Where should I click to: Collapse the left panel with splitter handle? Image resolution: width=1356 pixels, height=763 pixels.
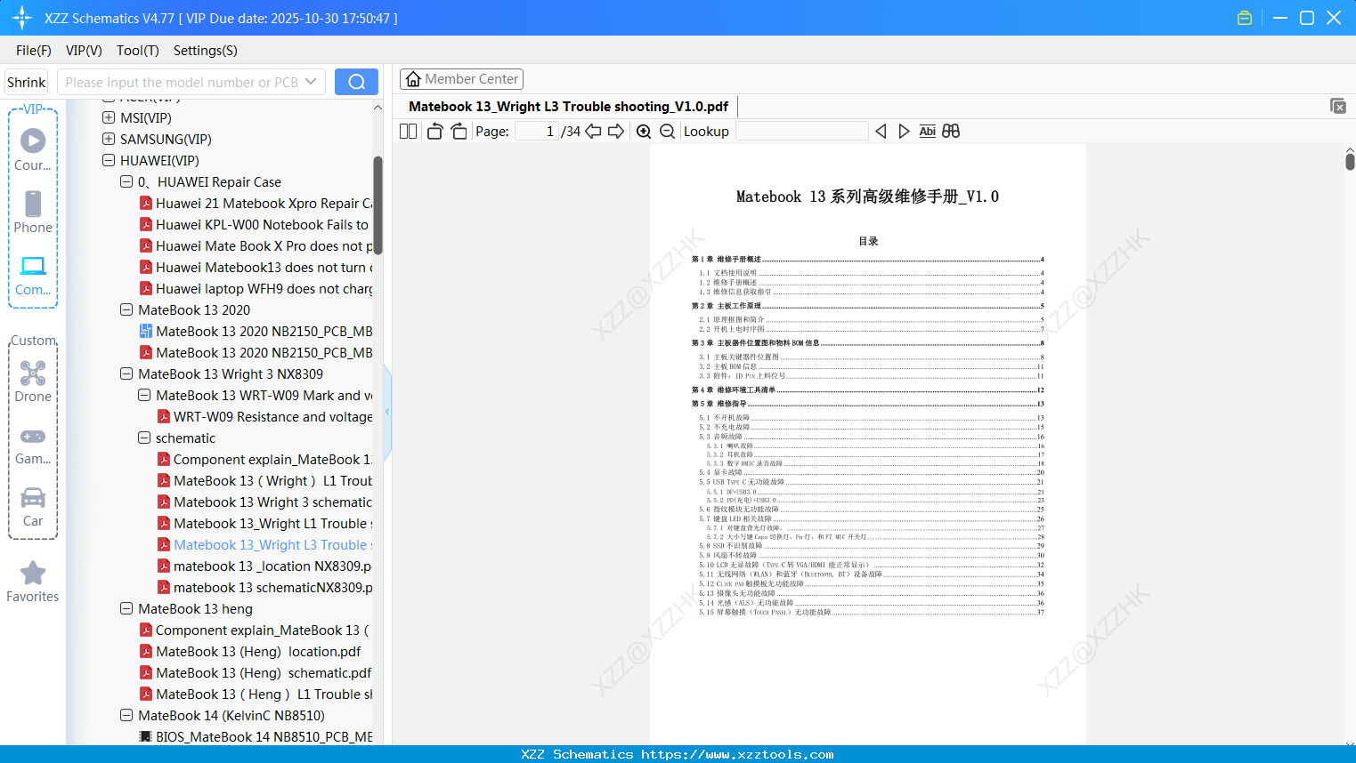pyautogui.click(x=387, y=412)
